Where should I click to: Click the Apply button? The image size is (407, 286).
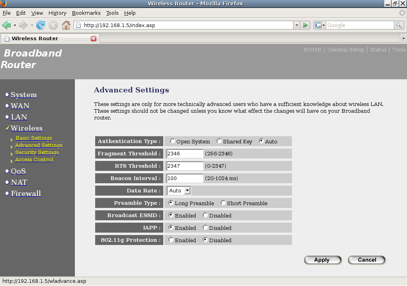pyautogui.click(x=323, y=260)
